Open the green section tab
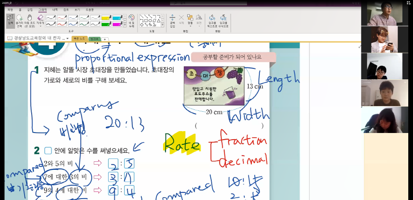Screen dimensions: 413x200 [94, 39]
